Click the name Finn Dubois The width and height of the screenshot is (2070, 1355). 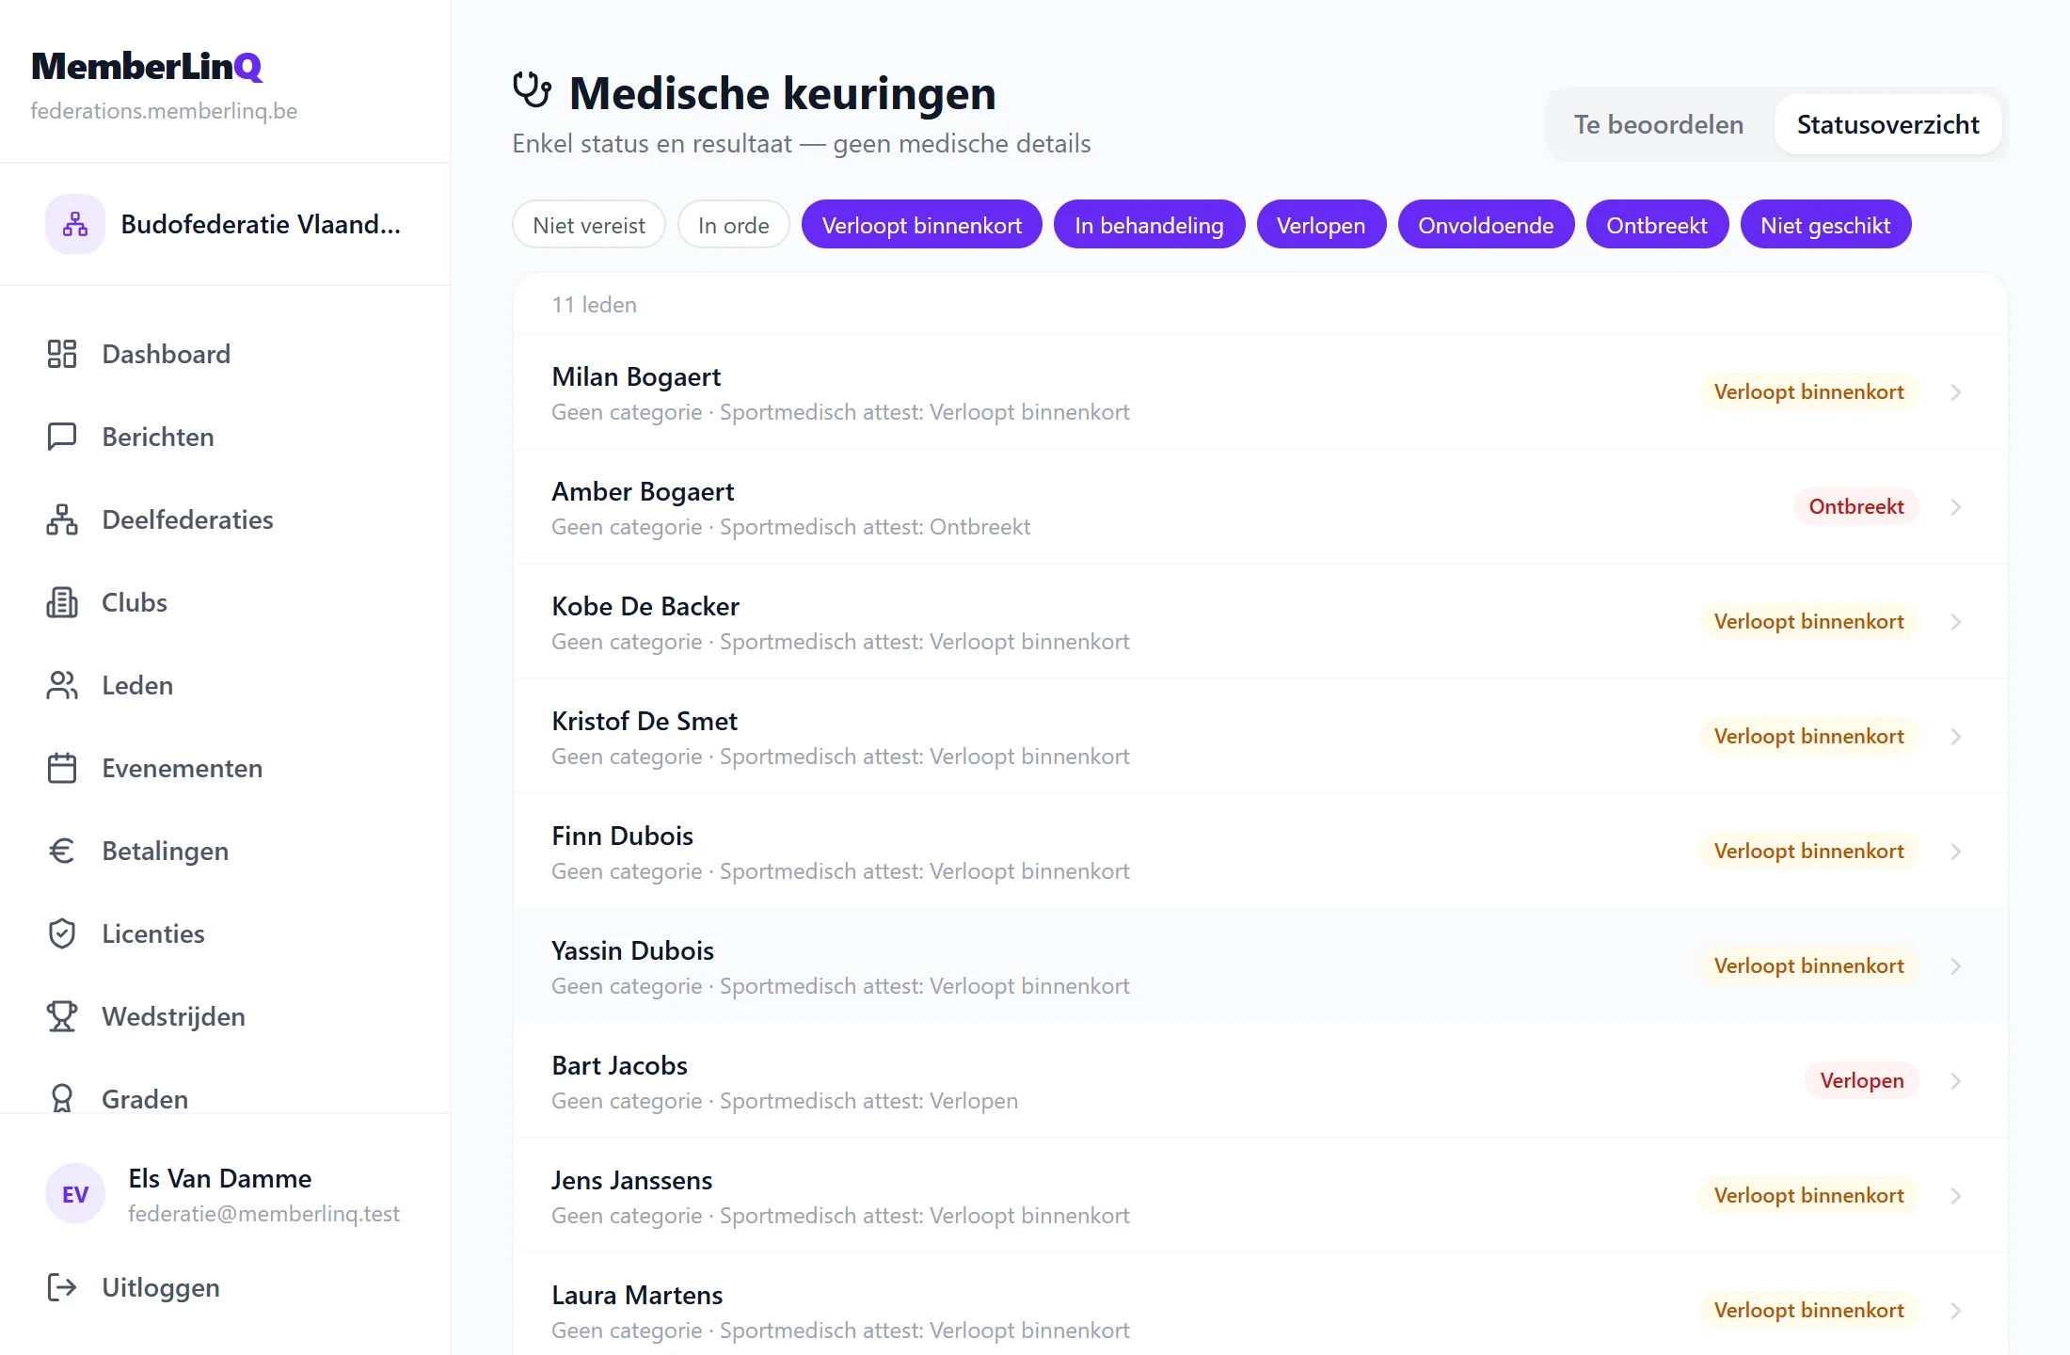(x=622, y=836)
